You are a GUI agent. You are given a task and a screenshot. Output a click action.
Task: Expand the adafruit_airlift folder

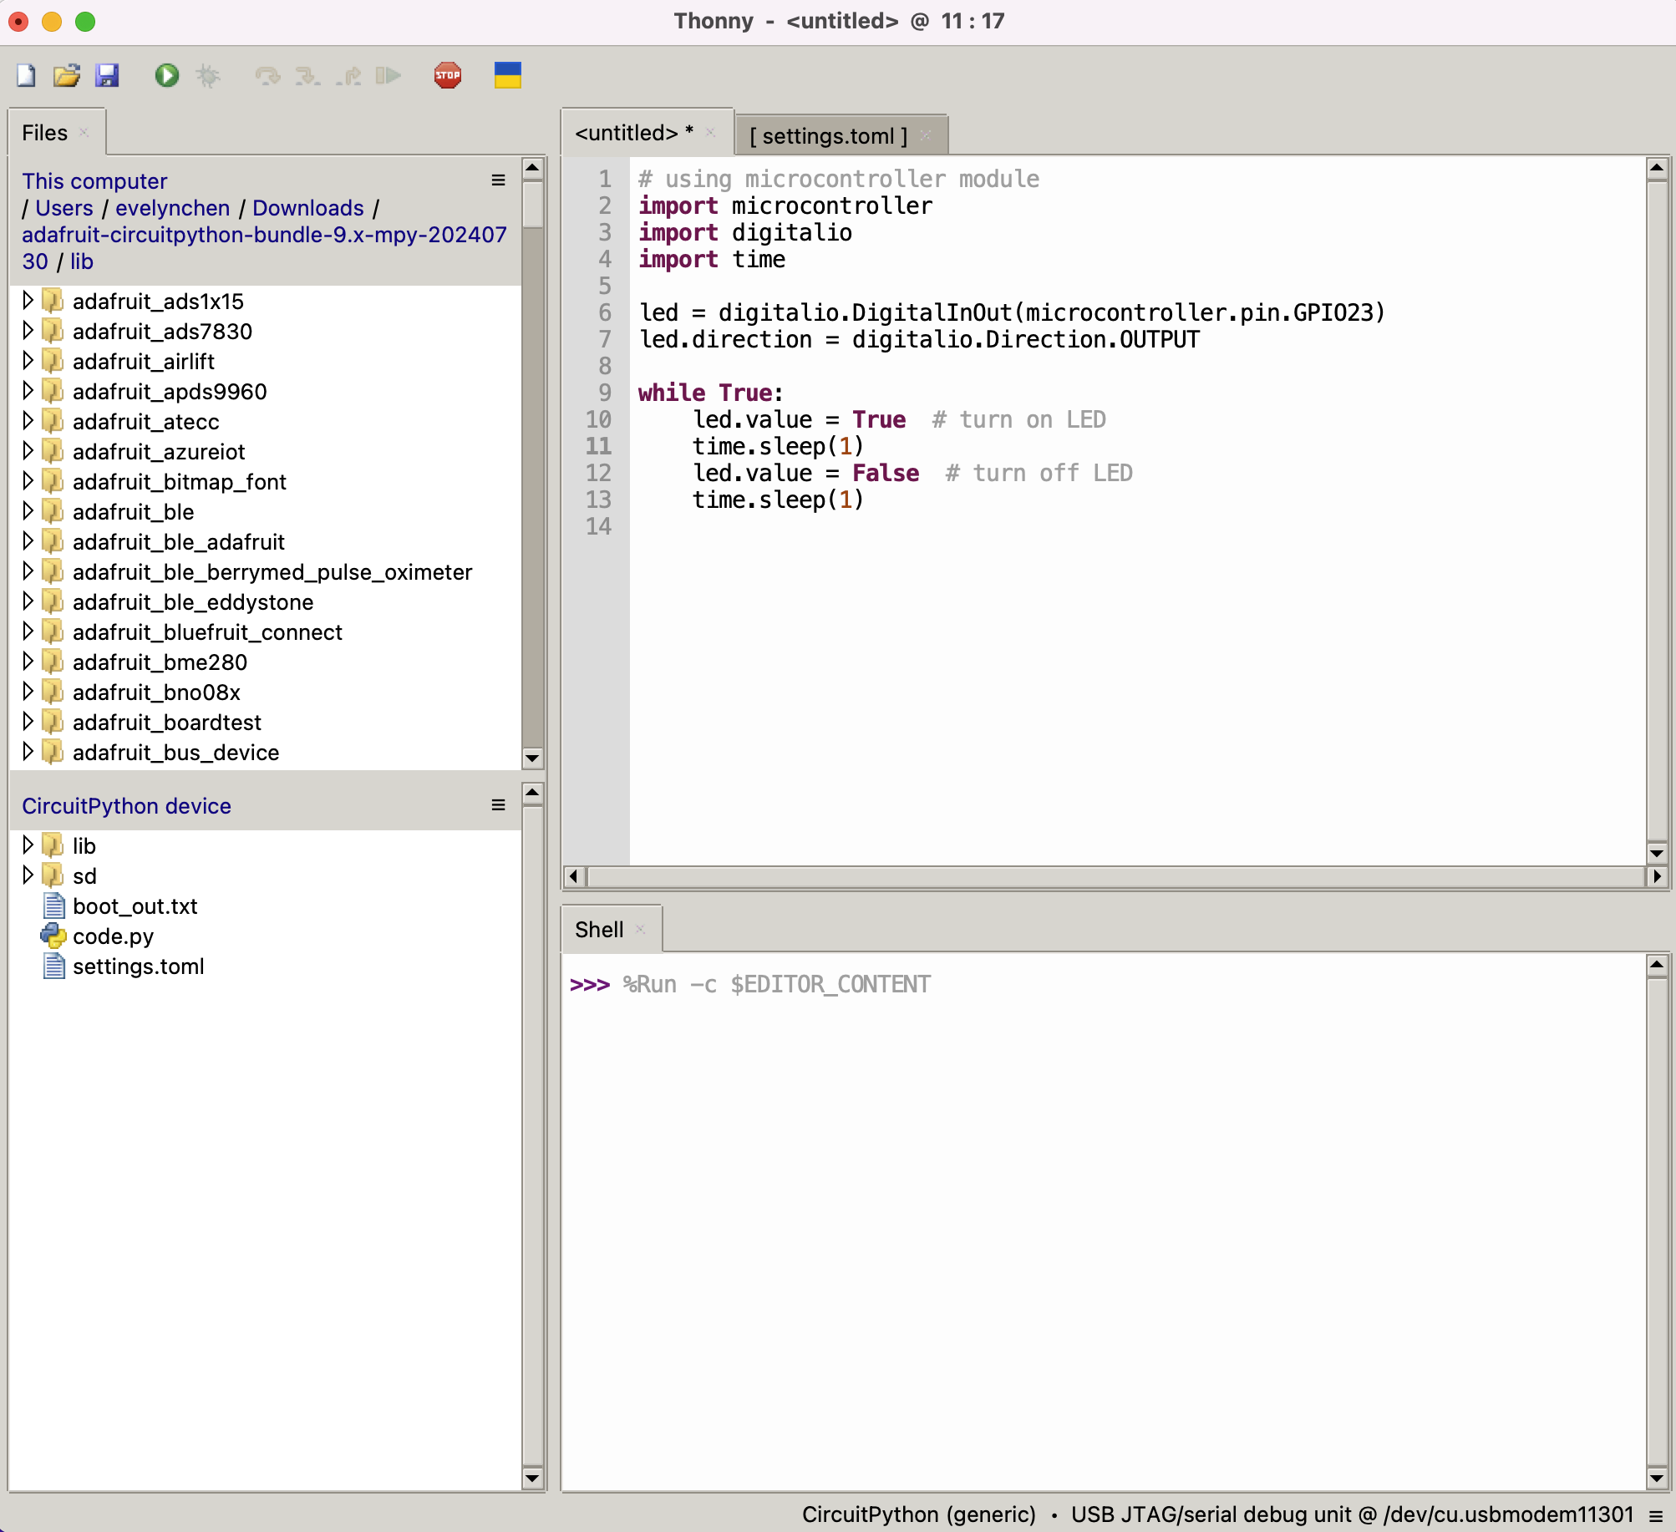pyautogui.click(x=28, y=360)
